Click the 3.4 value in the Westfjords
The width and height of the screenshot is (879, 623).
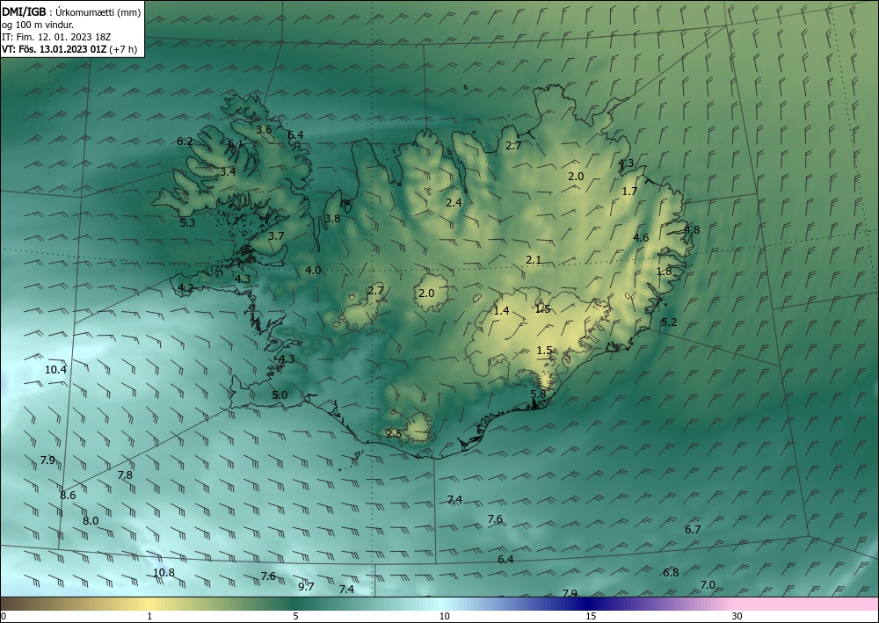(228, 171)
